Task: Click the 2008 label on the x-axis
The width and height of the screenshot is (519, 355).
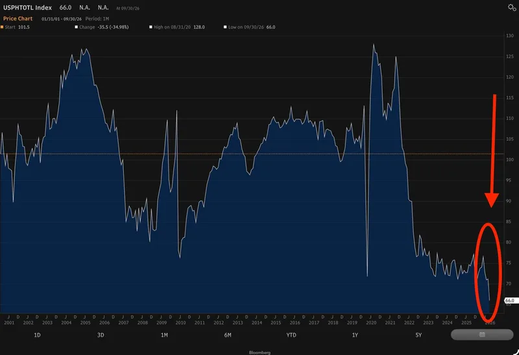Action: coord(142,323)
